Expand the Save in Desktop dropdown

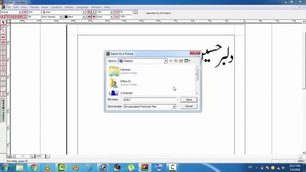point(165,61)
